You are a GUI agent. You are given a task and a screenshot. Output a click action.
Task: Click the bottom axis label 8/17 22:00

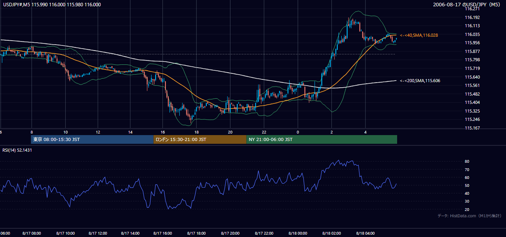pos(264,233)
